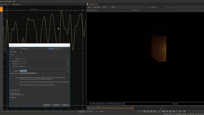
Task: Open the RGB display channel dropdown
Action: tap(105, 7)
